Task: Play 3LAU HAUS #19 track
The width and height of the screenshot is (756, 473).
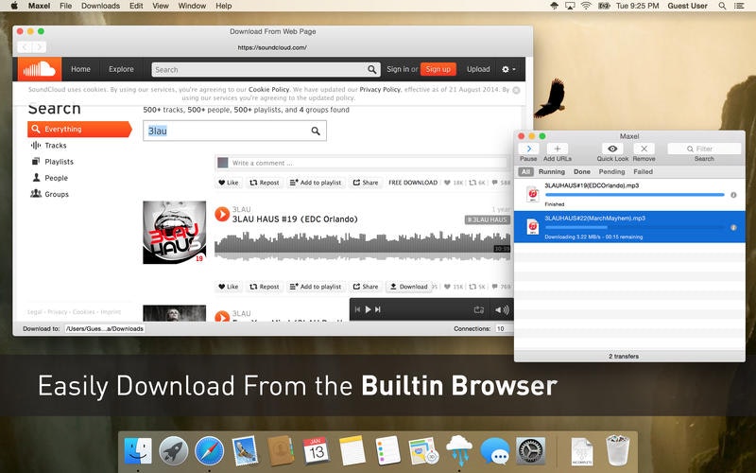Action: (222, 214)
